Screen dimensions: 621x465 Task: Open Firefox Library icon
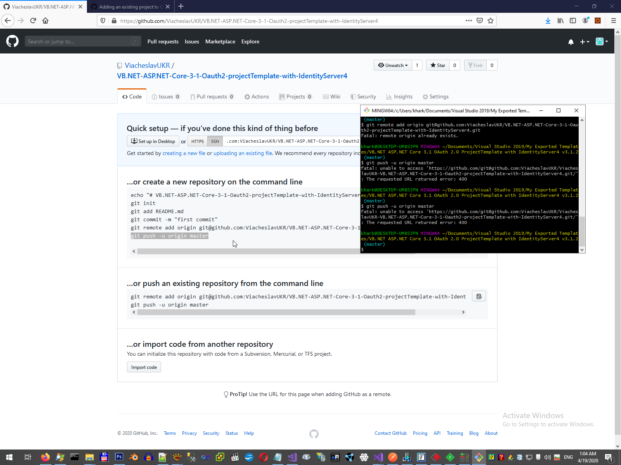click(x=560, y=21)
